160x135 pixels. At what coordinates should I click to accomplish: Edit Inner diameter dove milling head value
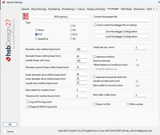pyautogui.click(x=81, y=78)
